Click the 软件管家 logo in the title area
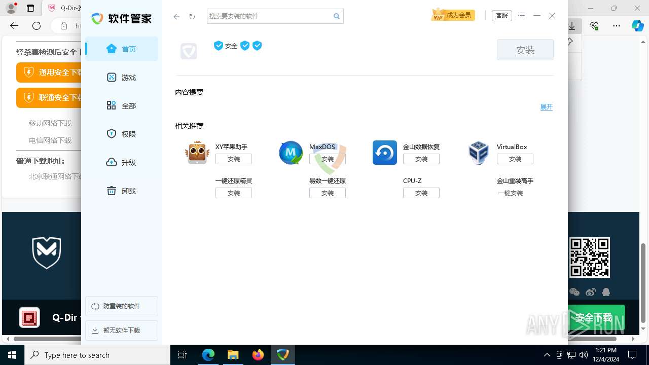649x365 pixels. (122, 19)
